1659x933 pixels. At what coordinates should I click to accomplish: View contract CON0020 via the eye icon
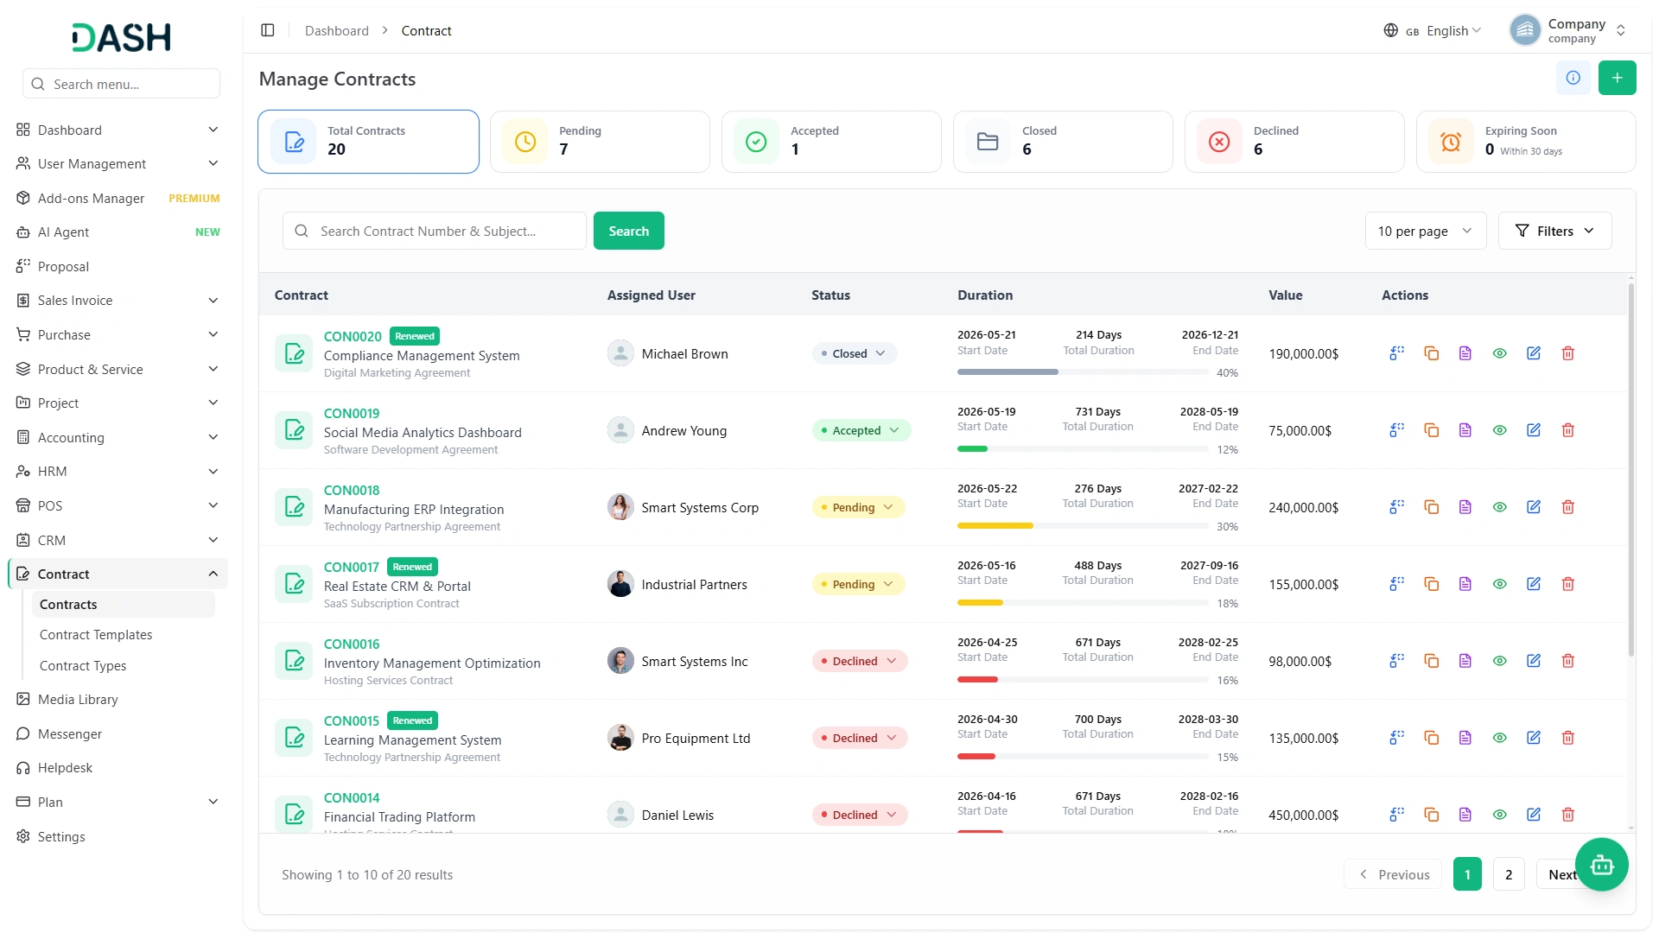1499,353
